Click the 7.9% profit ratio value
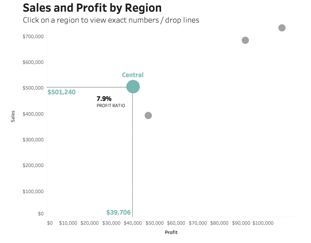Viewport: 311px width, 243px height. (x=104, y=99)
